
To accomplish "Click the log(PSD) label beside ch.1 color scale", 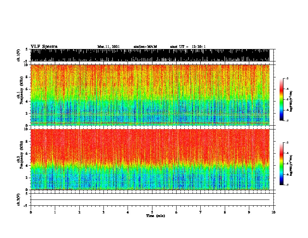I will [291, 101].
